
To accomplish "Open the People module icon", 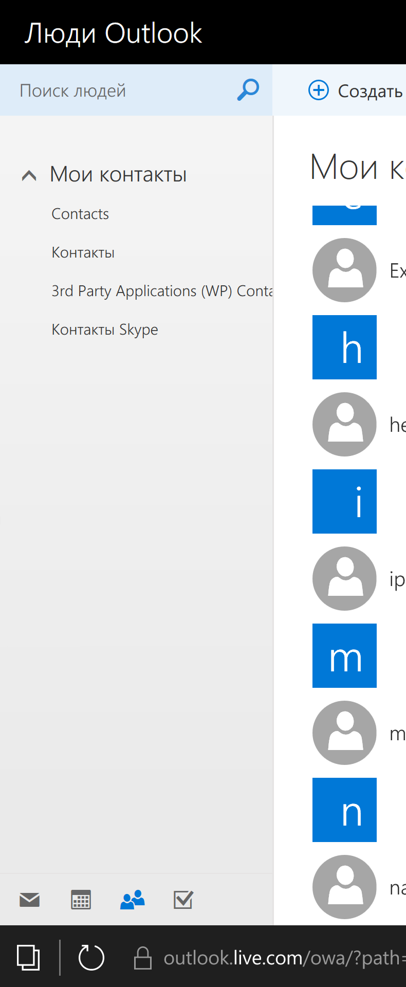I will 133,900.
